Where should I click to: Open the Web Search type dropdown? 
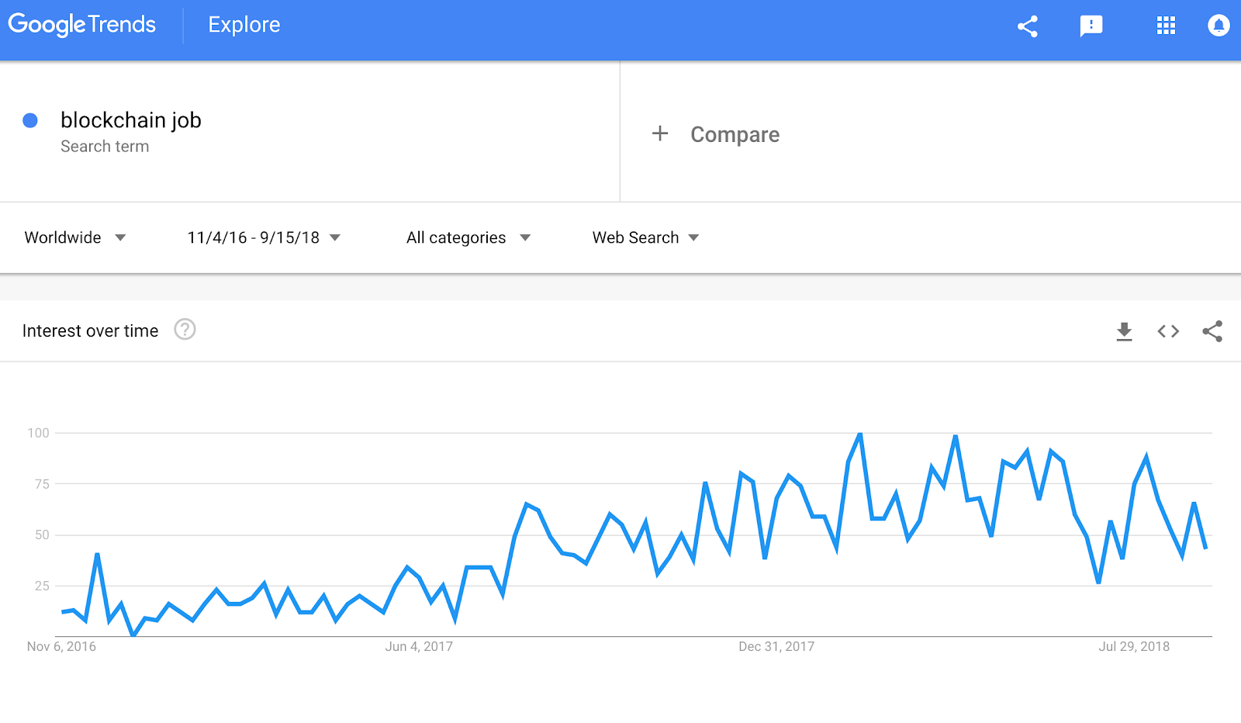[646, 237]
